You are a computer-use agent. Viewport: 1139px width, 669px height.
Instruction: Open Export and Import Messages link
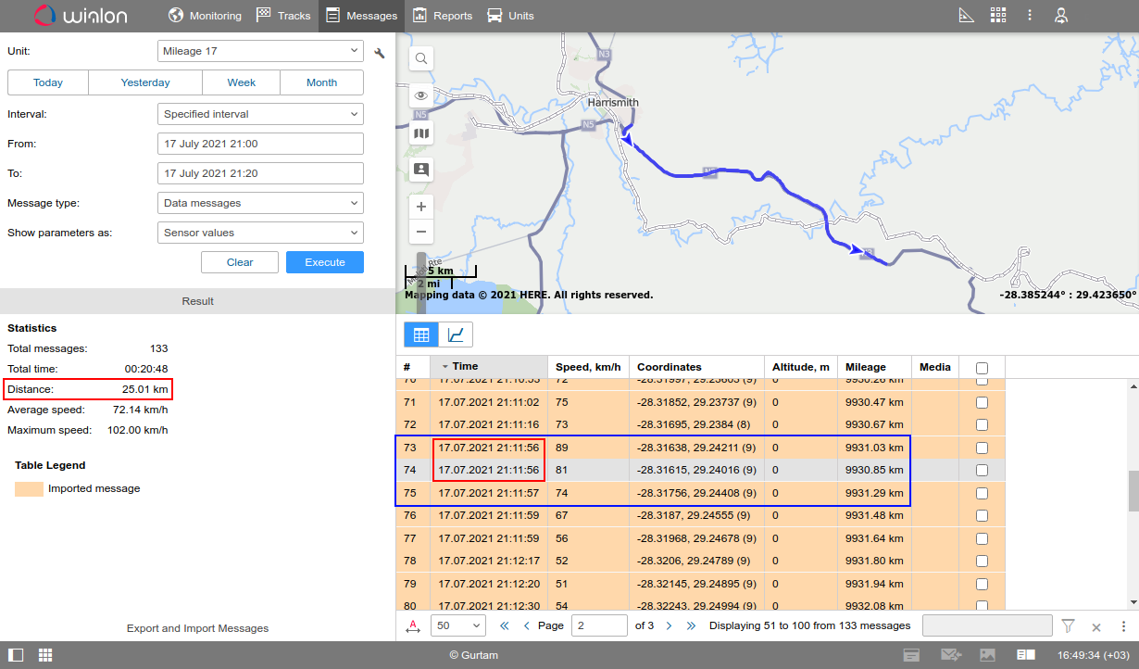[197, 628]
